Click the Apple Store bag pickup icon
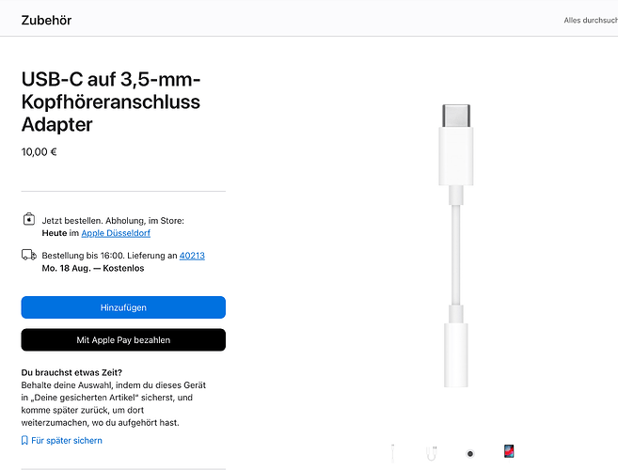This screenshot has width=618, height=470. [29, 219]
